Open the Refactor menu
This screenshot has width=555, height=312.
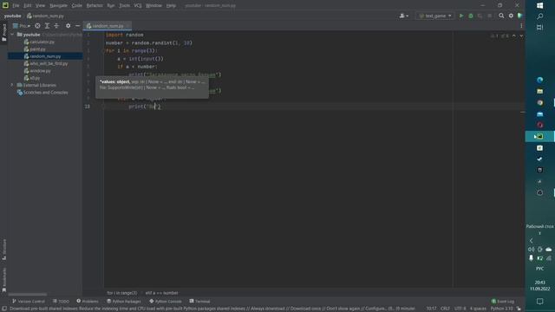pos(95,6)
